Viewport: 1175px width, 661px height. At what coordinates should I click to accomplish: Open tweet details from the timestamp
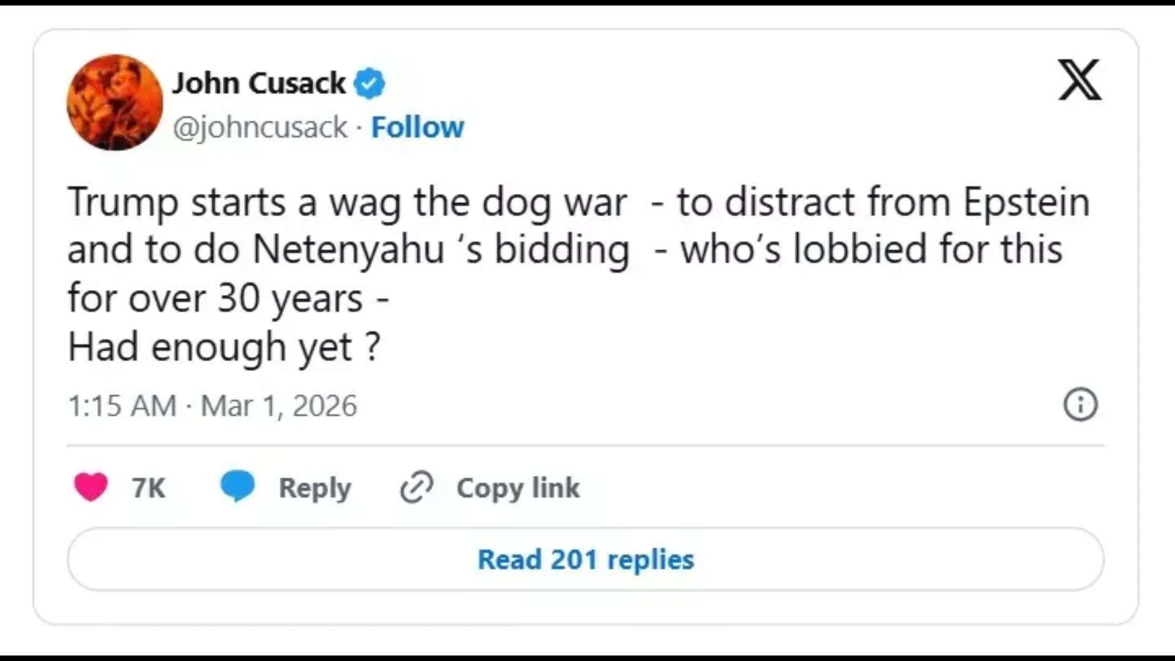[x=214, y=405]
